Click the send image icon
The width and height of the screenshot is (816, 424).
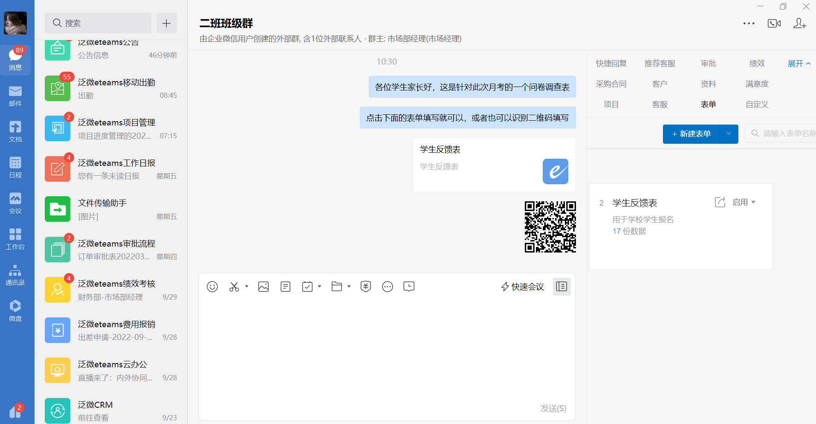click(263, 287)
